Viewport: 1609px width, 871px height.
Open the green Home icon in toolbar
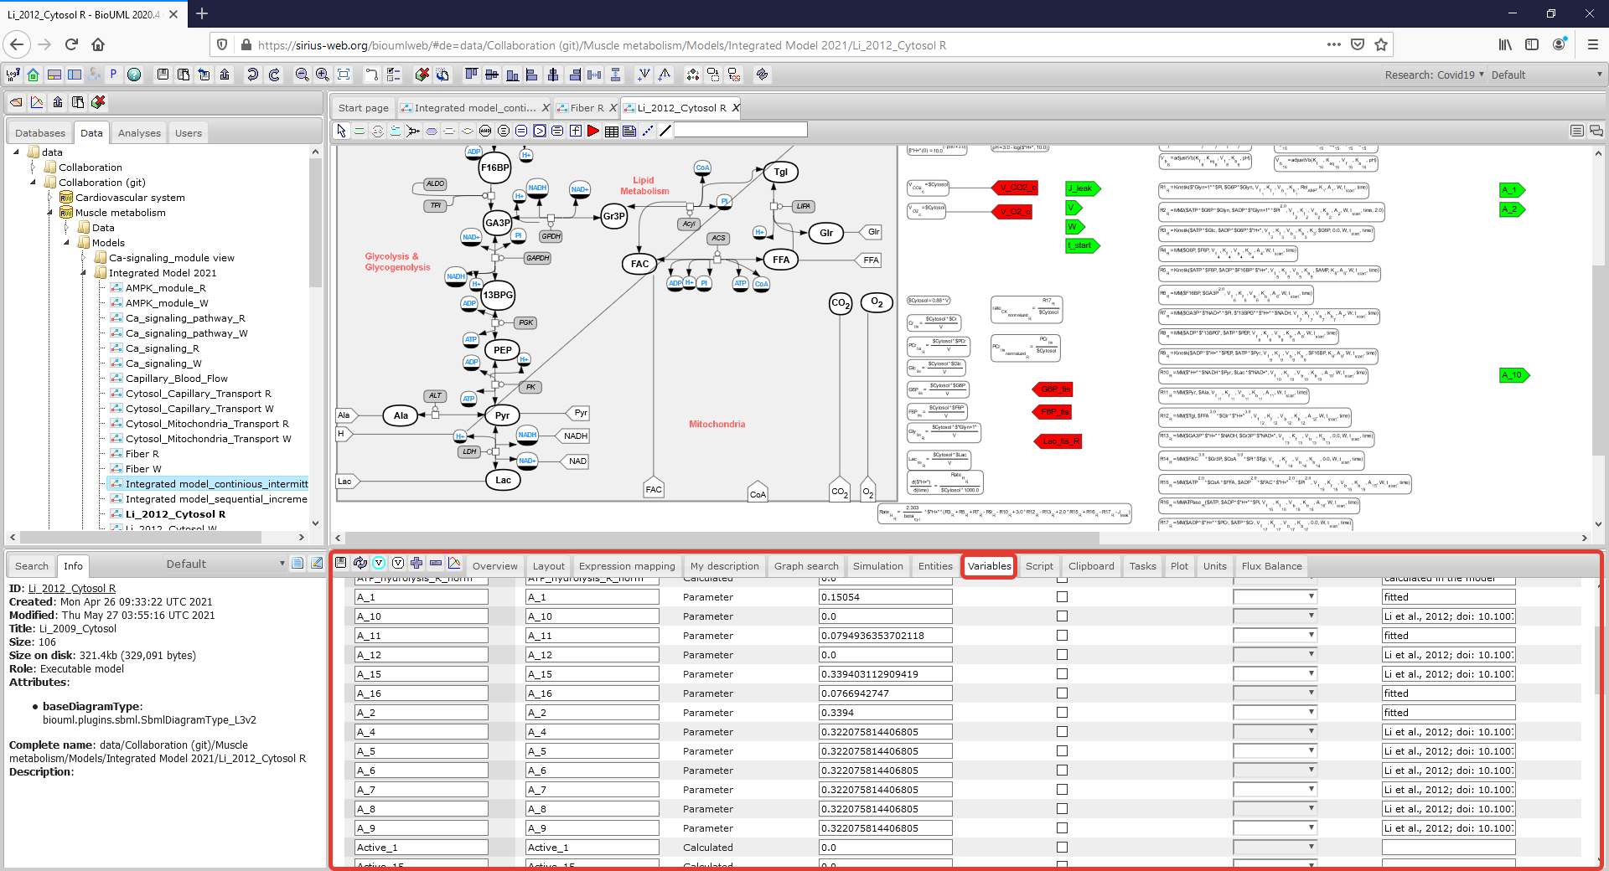tap(34, 75)
